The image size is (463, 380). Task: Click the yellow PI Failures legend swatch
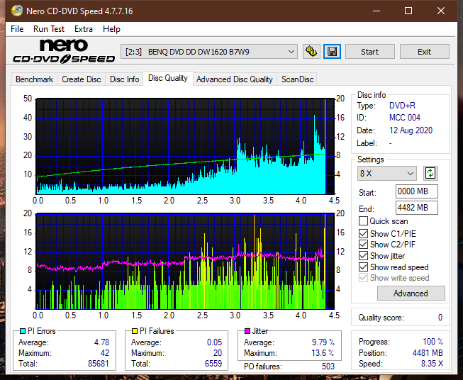point(135,331)
